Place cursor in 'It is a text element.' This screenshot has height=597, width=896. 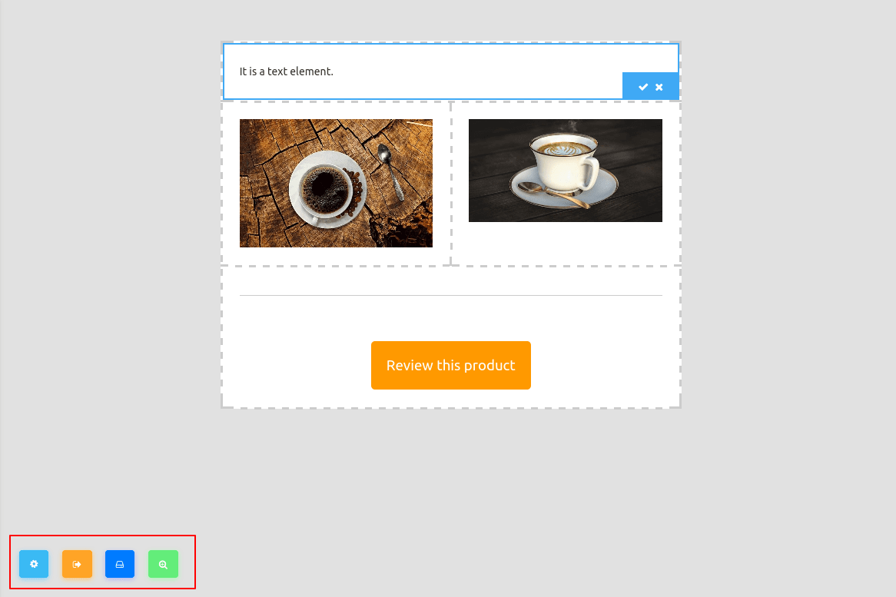(287, 71)
